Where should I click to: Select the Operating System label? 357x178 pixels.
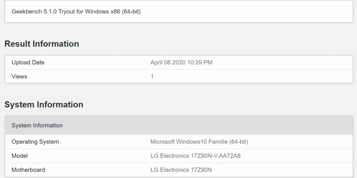(x=35, y=142)
